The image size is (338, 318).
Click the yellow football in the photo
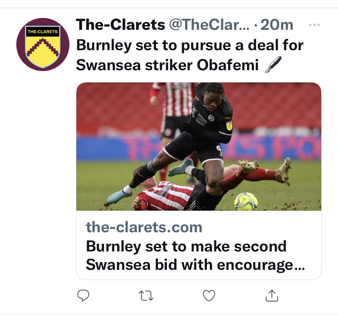coord(246,201)
